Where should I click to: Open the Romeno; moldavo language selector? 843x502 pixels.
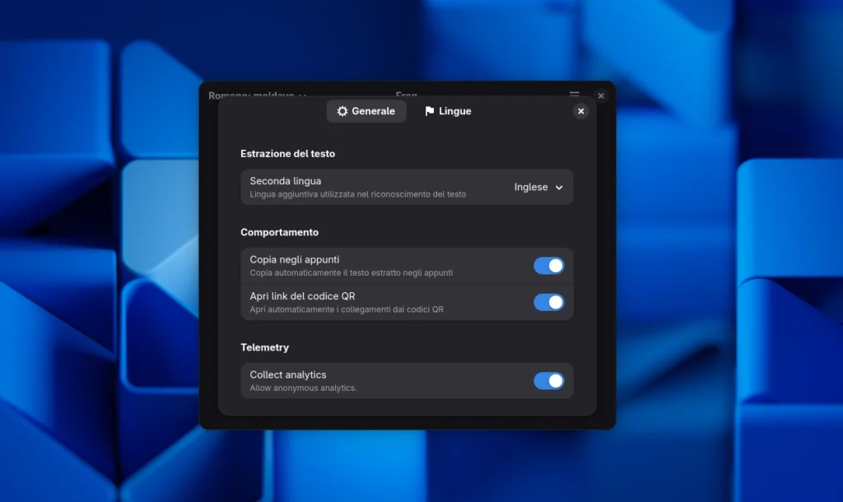tap(251, 95)
